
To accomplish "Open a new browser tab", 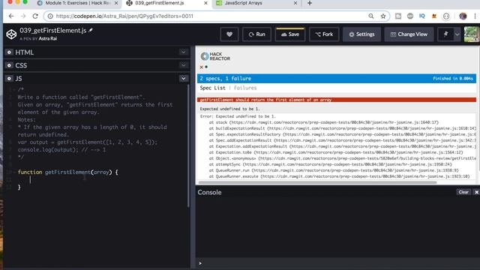I will pyautogui.click(x=310, y=3).
